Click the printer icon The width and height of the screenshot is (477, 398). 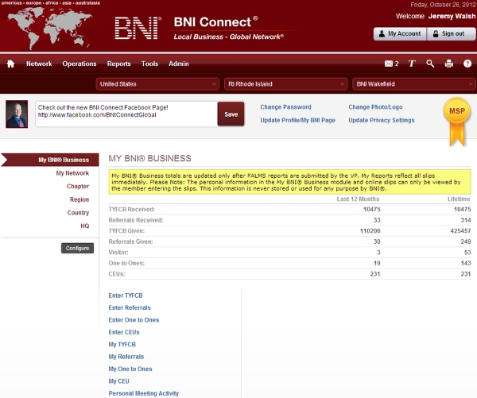click(x=449, y=64)
